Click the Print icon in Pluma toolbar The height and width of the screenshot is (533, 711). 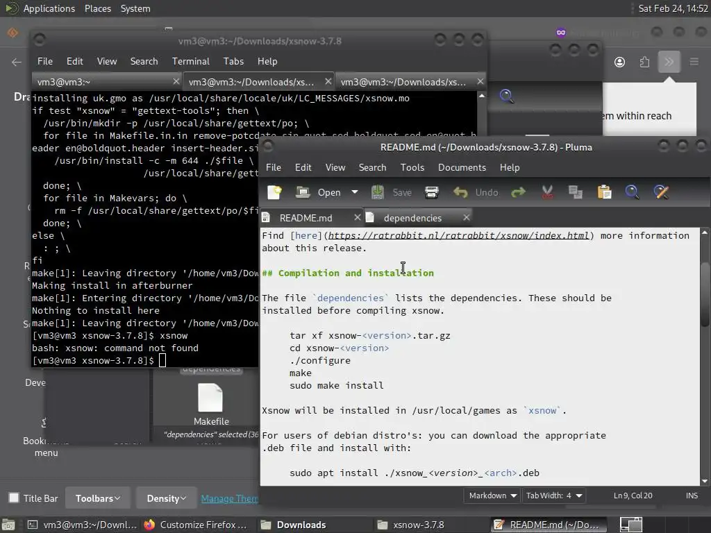pyautogui.click(x=431, y=192)
